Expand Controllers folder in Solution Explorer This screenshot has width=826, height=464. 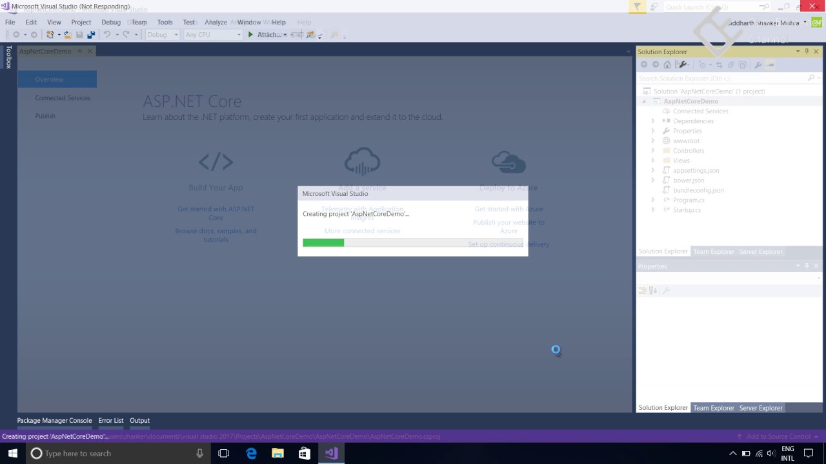[x=653, y=151]
